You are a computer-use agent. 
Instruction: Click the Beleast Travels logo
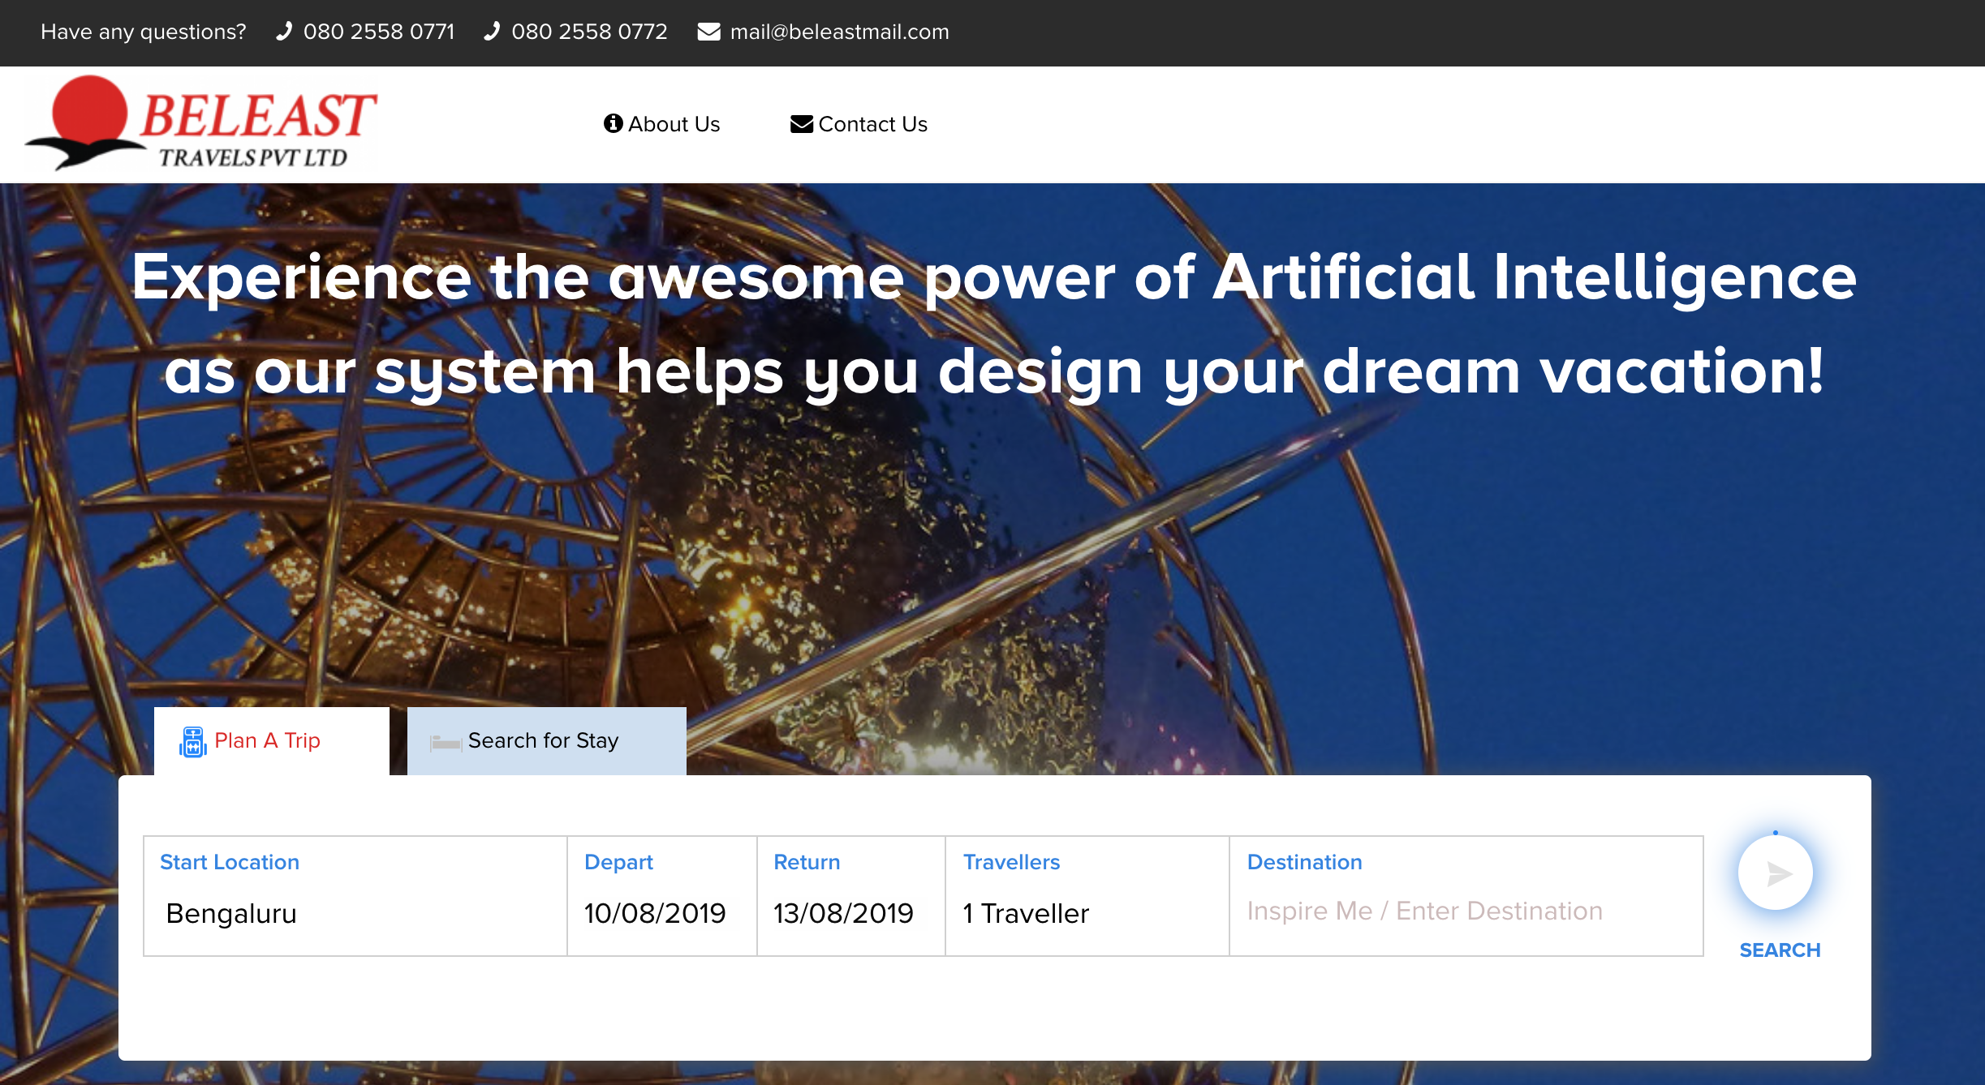(200, 123)
